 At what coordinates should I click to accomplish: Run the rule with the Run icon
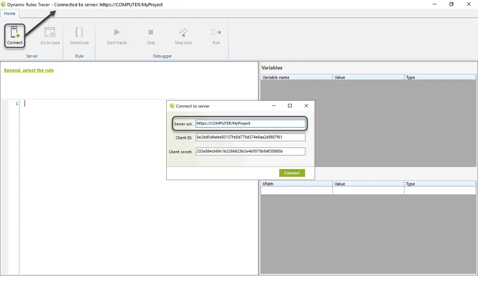point(216,32)
